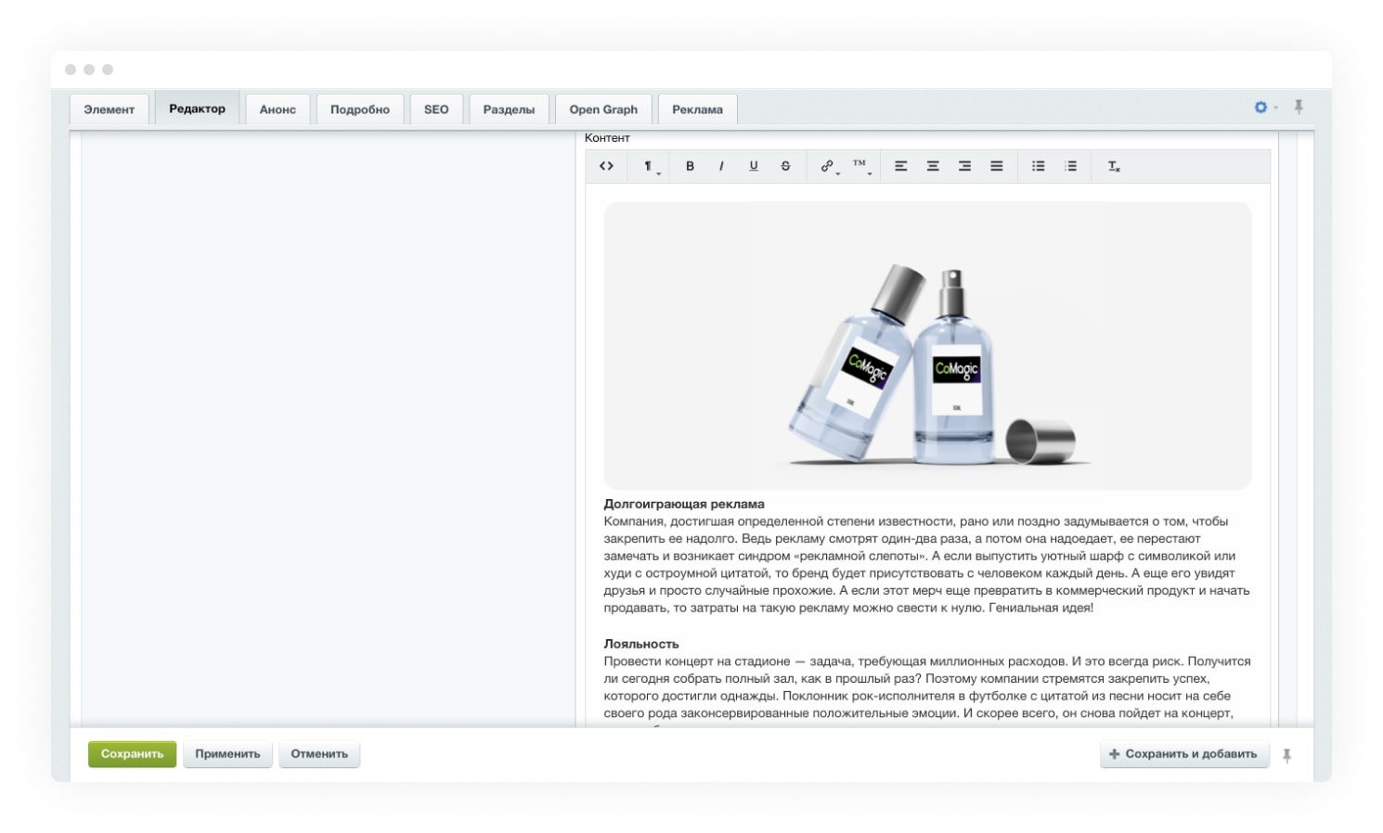Click the Применить button

(x=227, y=754)
